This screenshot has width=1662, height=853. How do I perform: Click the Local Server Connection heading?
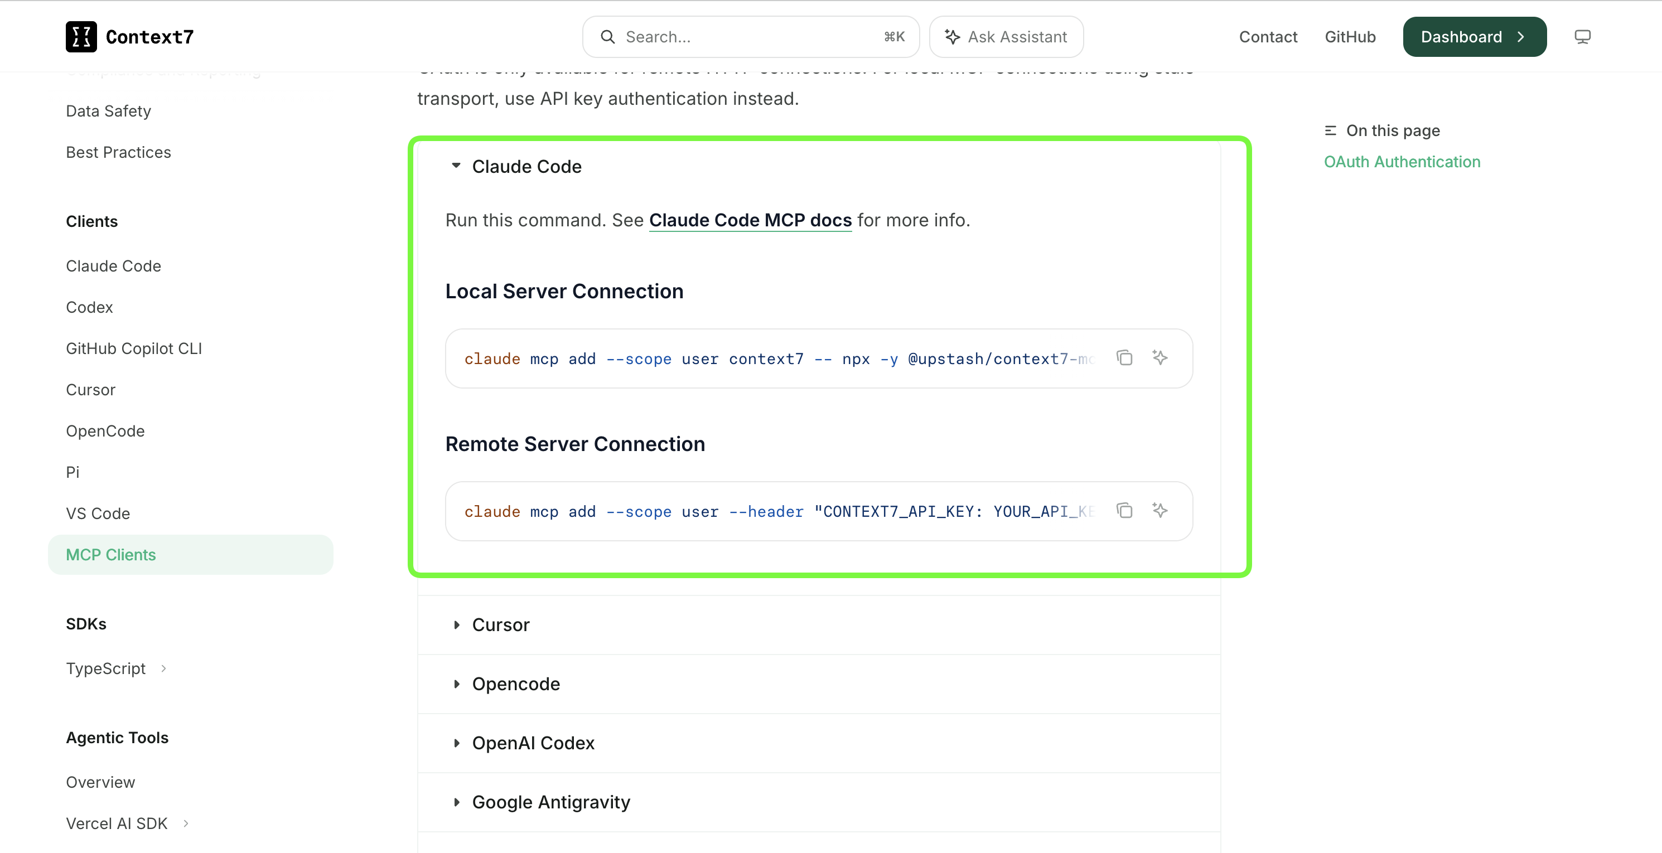pos(564,292)
